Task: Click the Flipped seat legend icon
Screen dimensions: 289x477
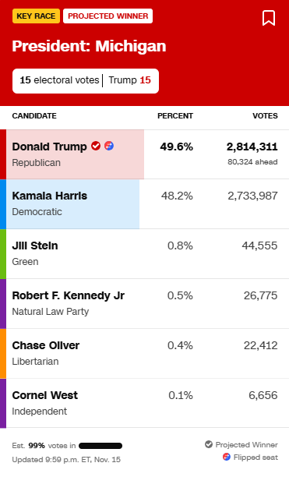Action: 227,457
